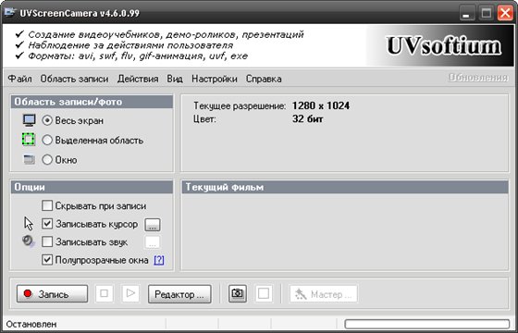The width and height of the screenshot is (518, 333).
Task: Close the UVScreenCamera window
Action: click(x=505, y=14)
